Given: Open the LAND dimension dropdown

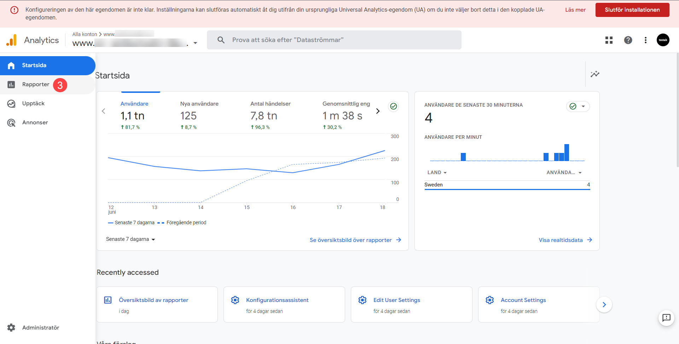Looking at the screenshot, I should [x=437, y=172].
